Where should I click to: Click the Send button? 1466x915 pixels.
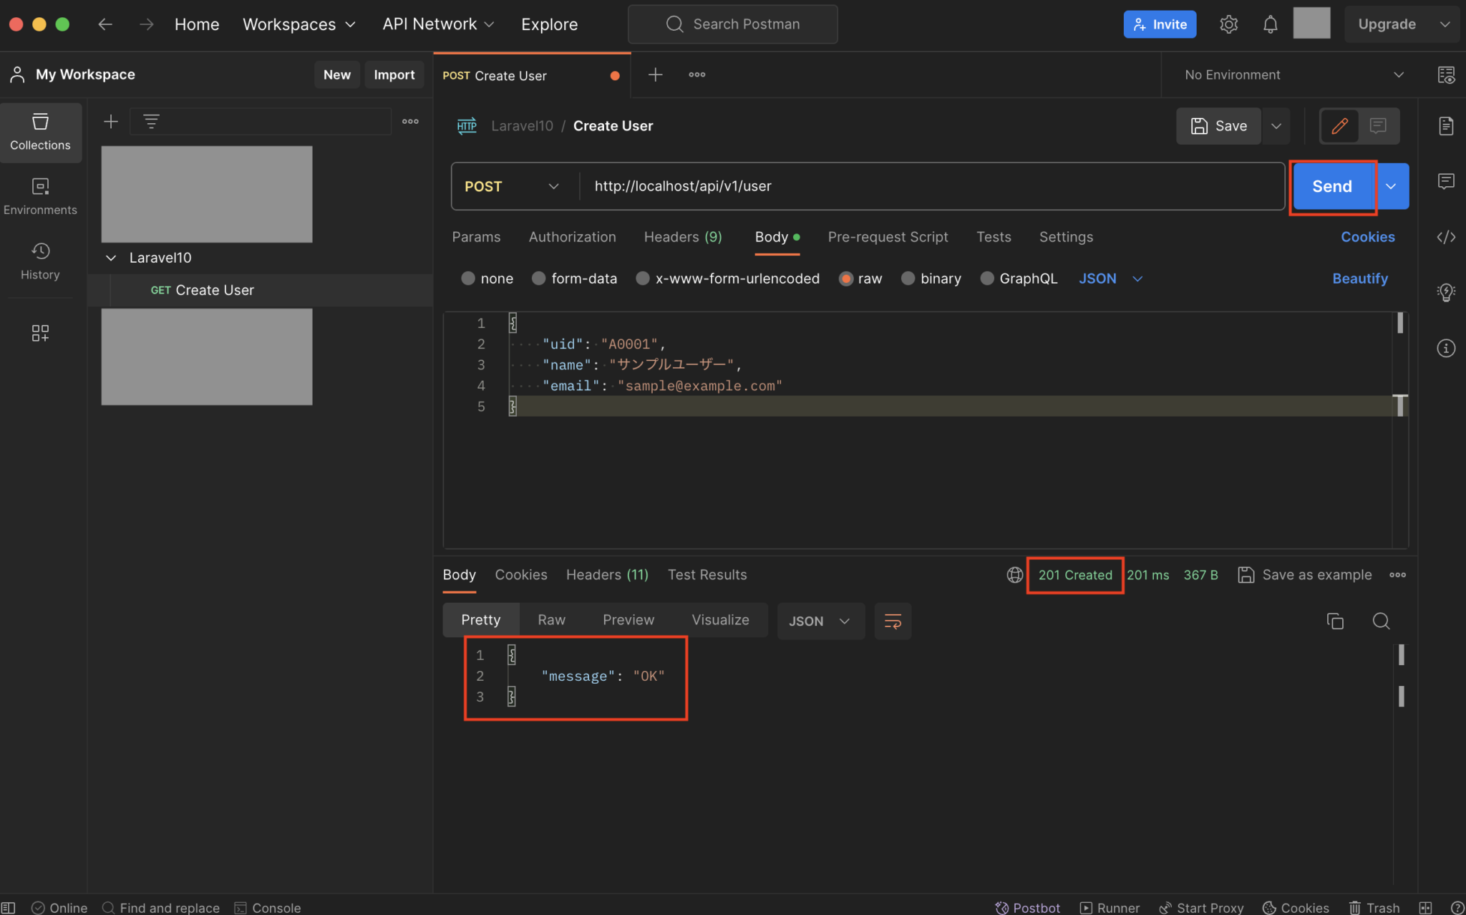[x=1331, y=186]
